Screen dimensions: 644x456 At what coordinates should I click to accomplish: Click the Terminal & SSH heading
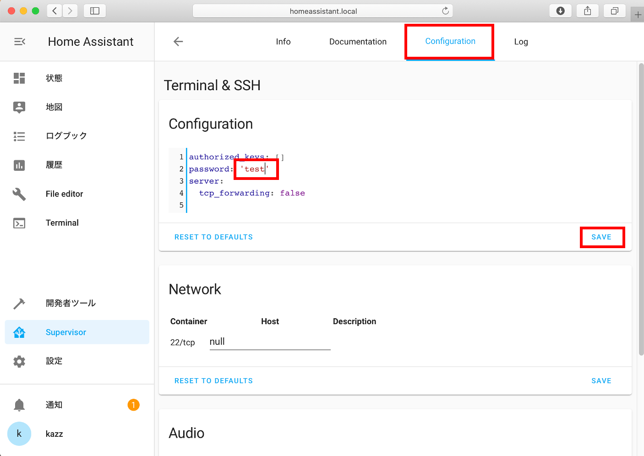coord(212,85)
